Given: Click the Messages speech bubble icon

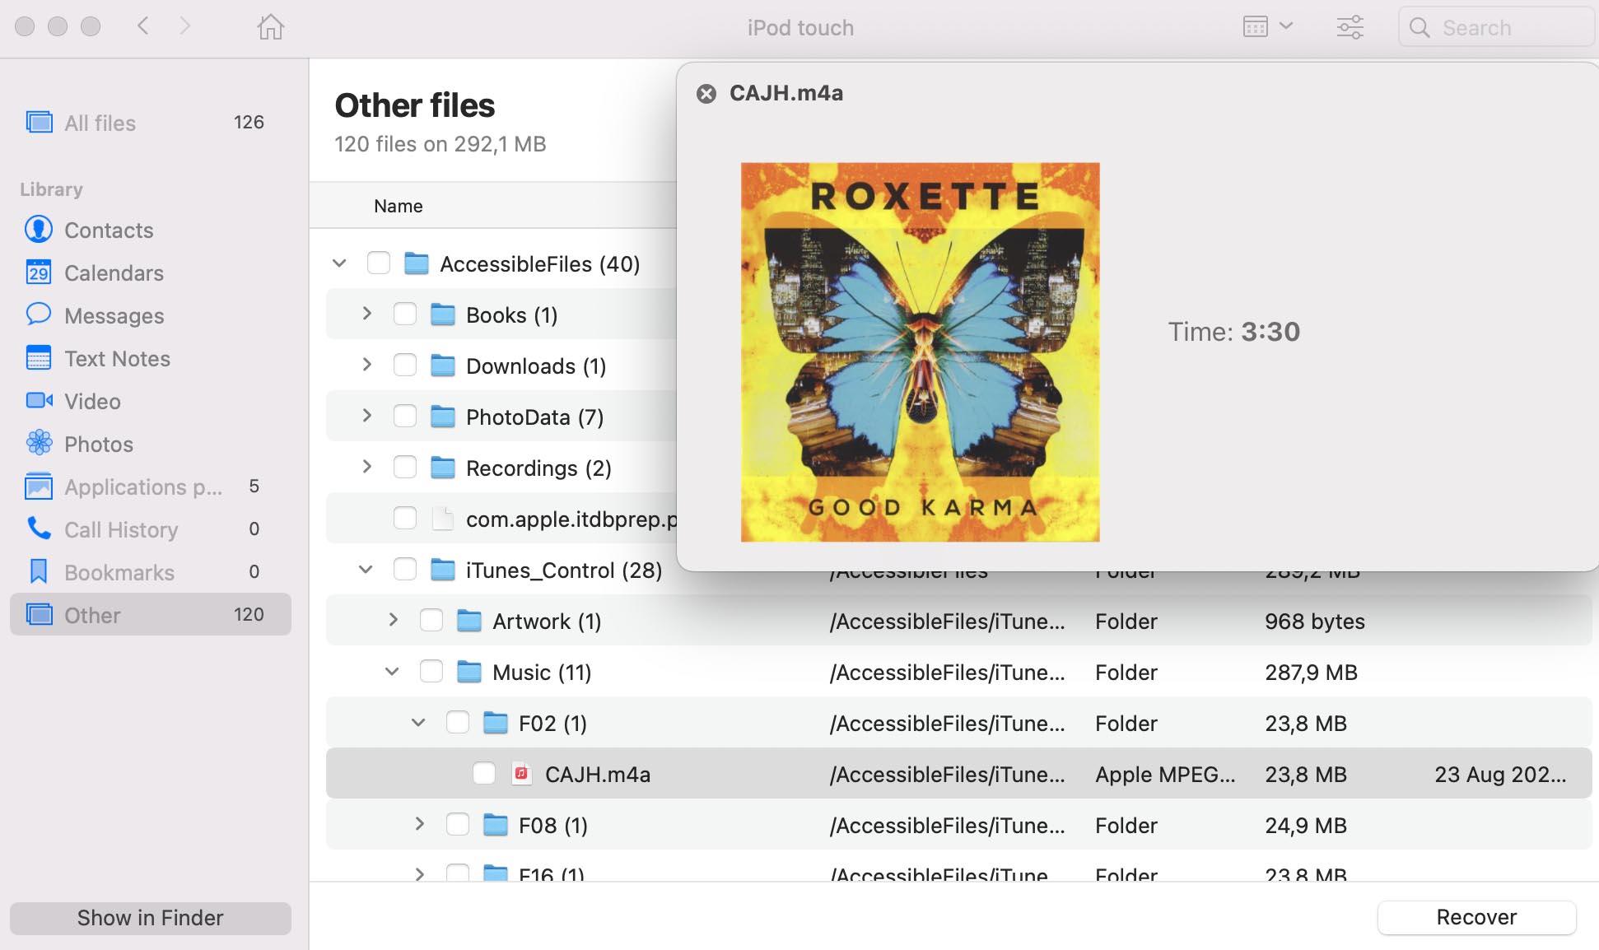Looking at the screenshot, I should pos(39,314).
